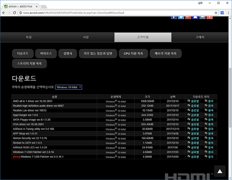232x180 pixels.
Task: Click the blue extension icon in toolbar
Action: (x=222, y=13)
